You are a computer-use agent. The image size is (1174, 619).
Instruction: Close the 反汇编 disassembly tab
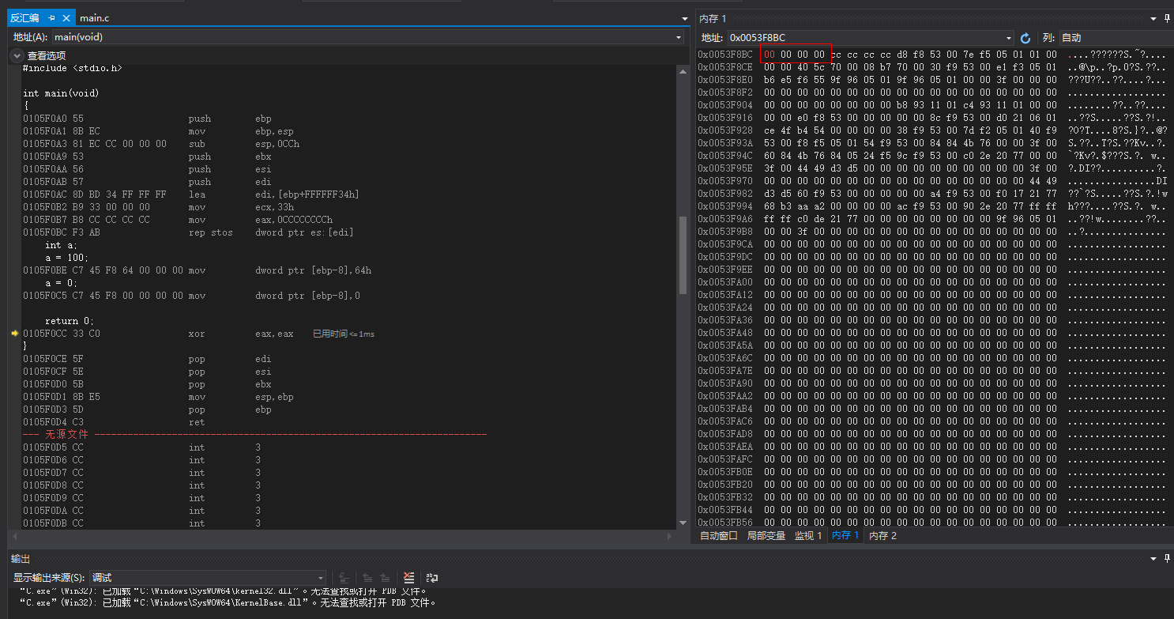point(66,17)
